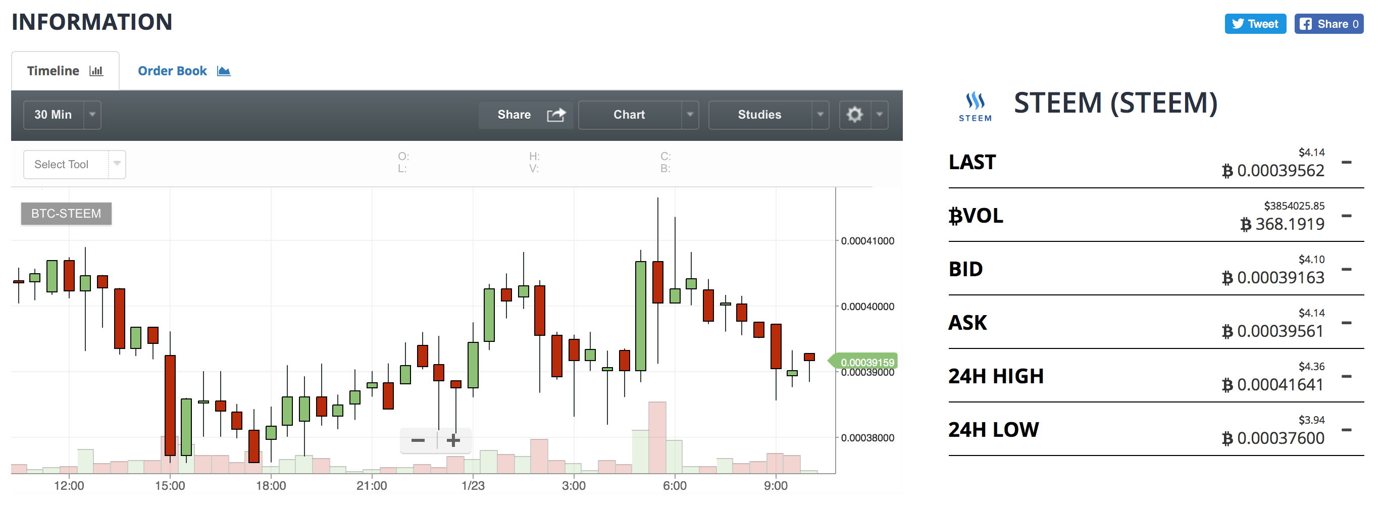Click the Facebook logo icon
The width and height of the screenshot is (1383, 506).
(1306, 24)
